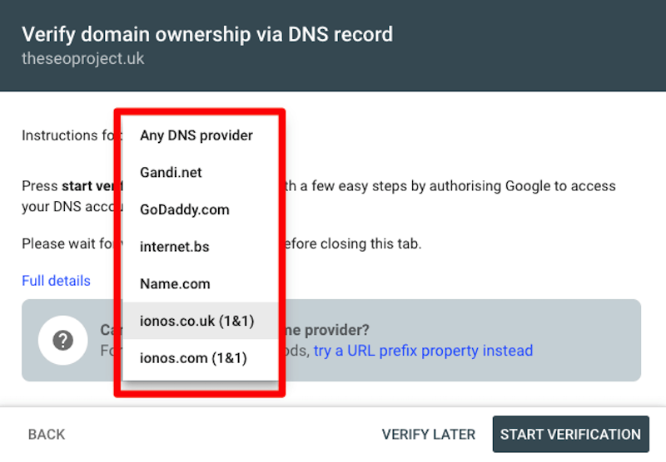Viewport: 666px width, 462px height.
Task: Pick internet.bs from the dropdown list
Action: coord(200,247)
